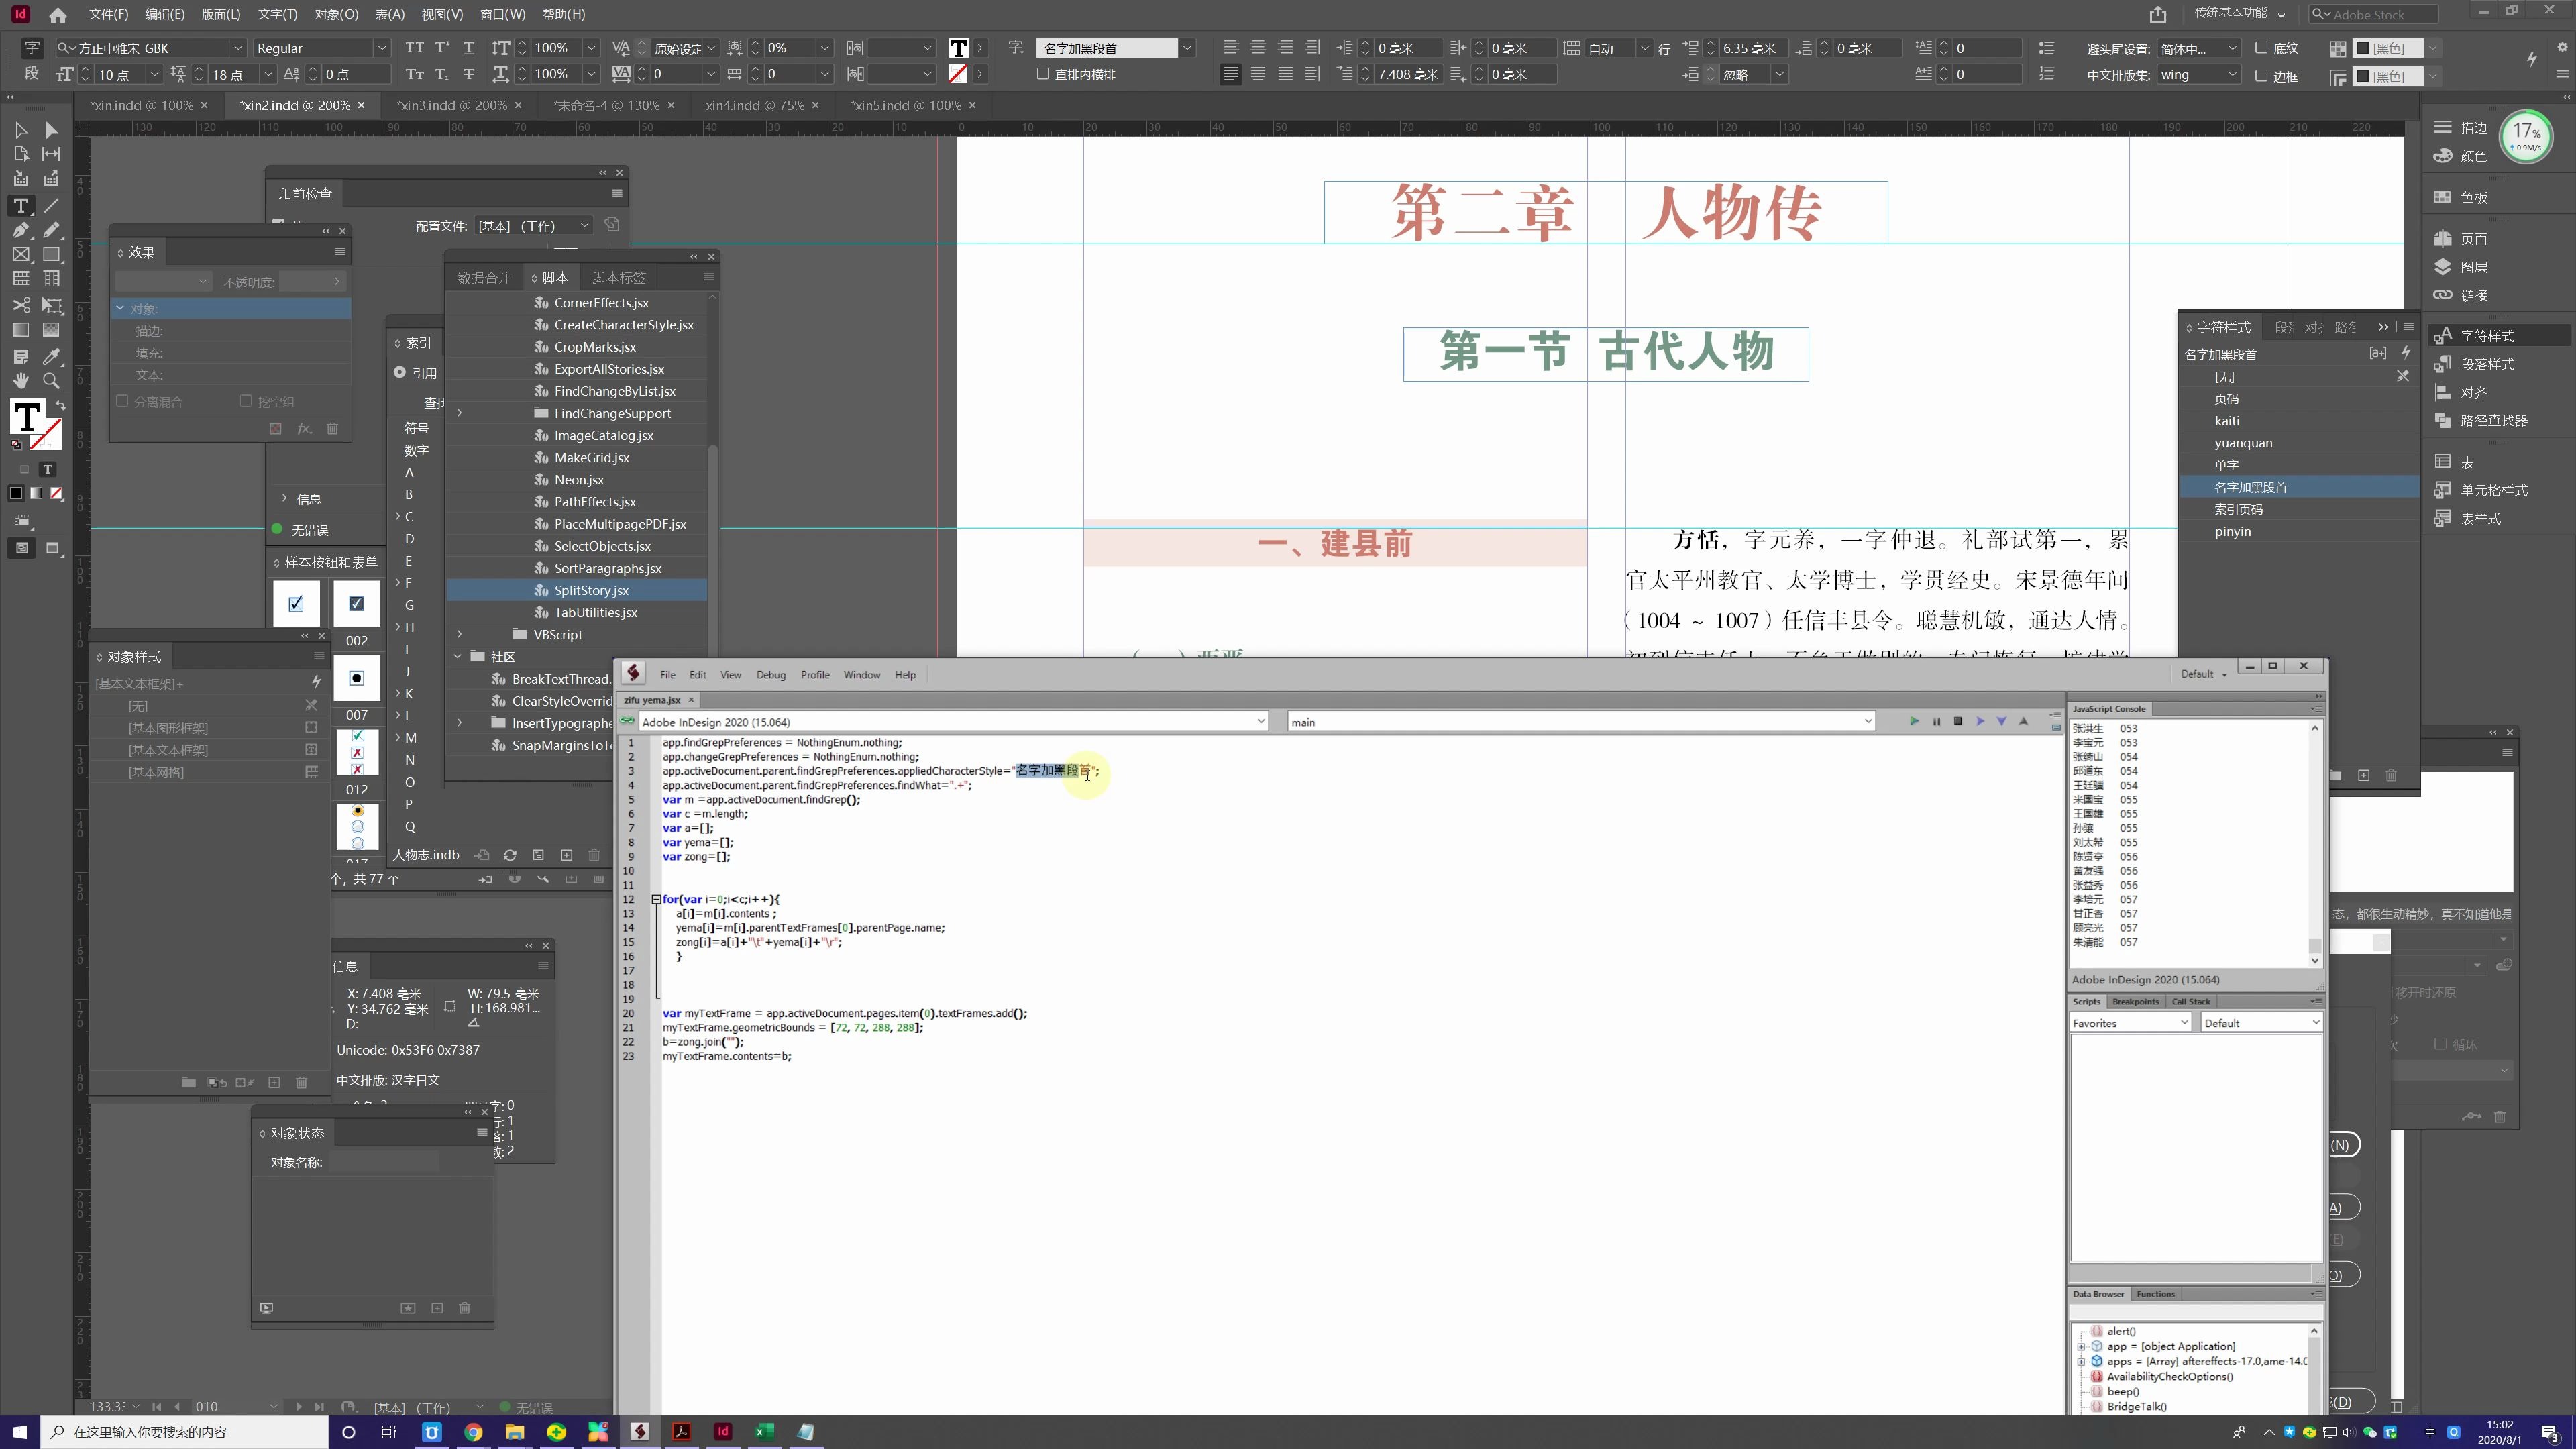The width and height of the screenshot is (2576, 1449).
Task: Open 文件(F) menu
Action: click(x=108, y=14)
